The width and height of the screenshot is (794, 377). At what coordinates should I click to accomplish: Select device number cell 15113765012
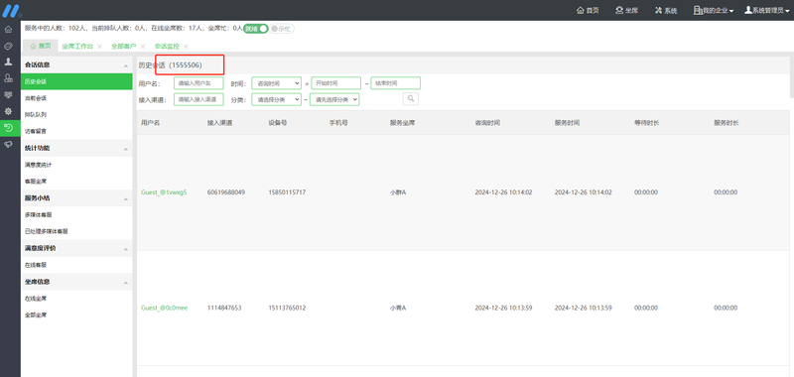coord(287,308)
